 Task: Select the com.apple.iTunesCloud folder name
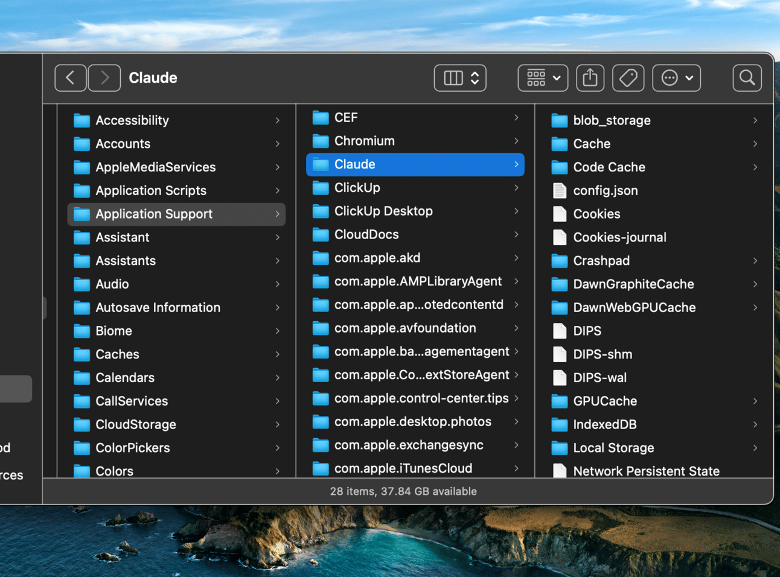[403, 468]
